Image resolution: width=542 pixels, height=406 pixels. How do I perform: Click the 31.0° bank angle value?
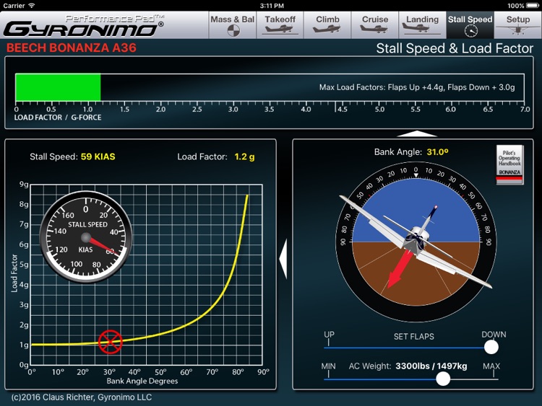pos(437,151)
